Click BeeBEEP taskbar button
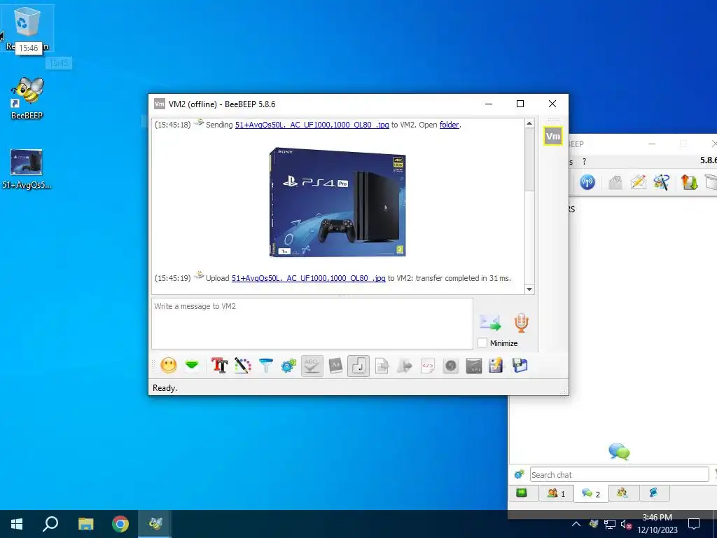The height and width of the screenshot is (538, 717). tap(155, 524)
